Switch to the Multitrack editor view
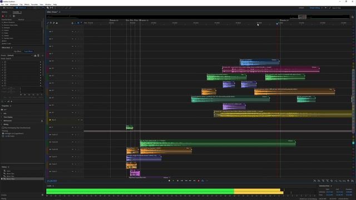Viewport: 356px width, 200px height. 21,8
